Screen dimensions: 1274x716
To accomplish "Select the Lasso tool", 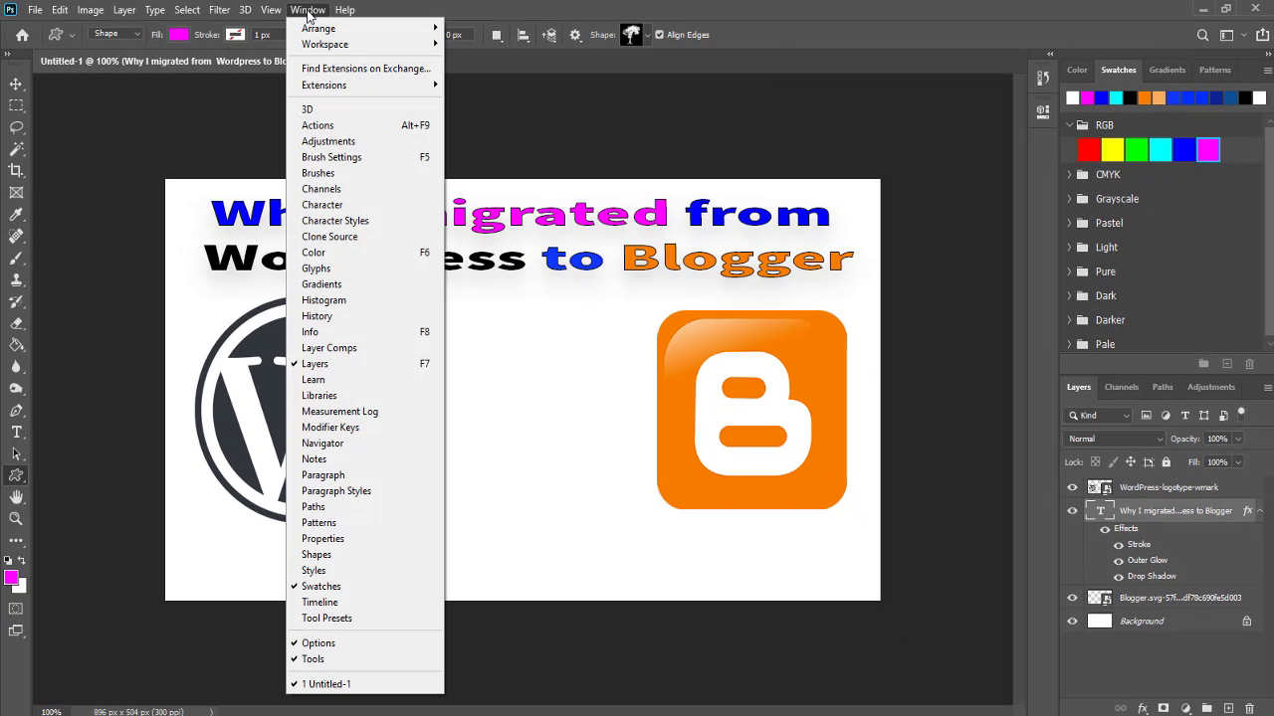I will 16,127.
